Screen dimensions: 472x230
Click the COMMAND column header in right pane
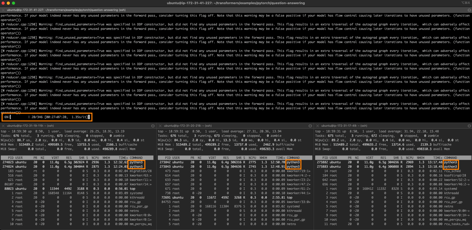450,158
